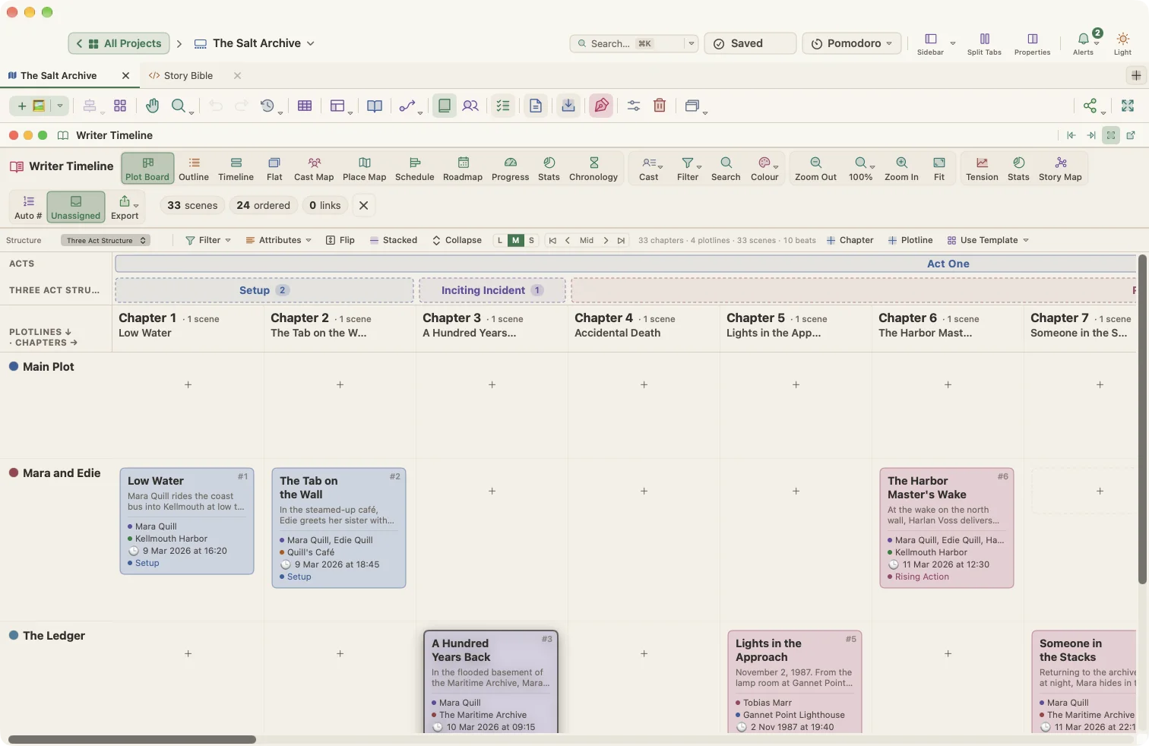This screenshot has height=746, width=1149.
Task: Toggle Split Tabs layout
Action: click(x=984, y=43)
